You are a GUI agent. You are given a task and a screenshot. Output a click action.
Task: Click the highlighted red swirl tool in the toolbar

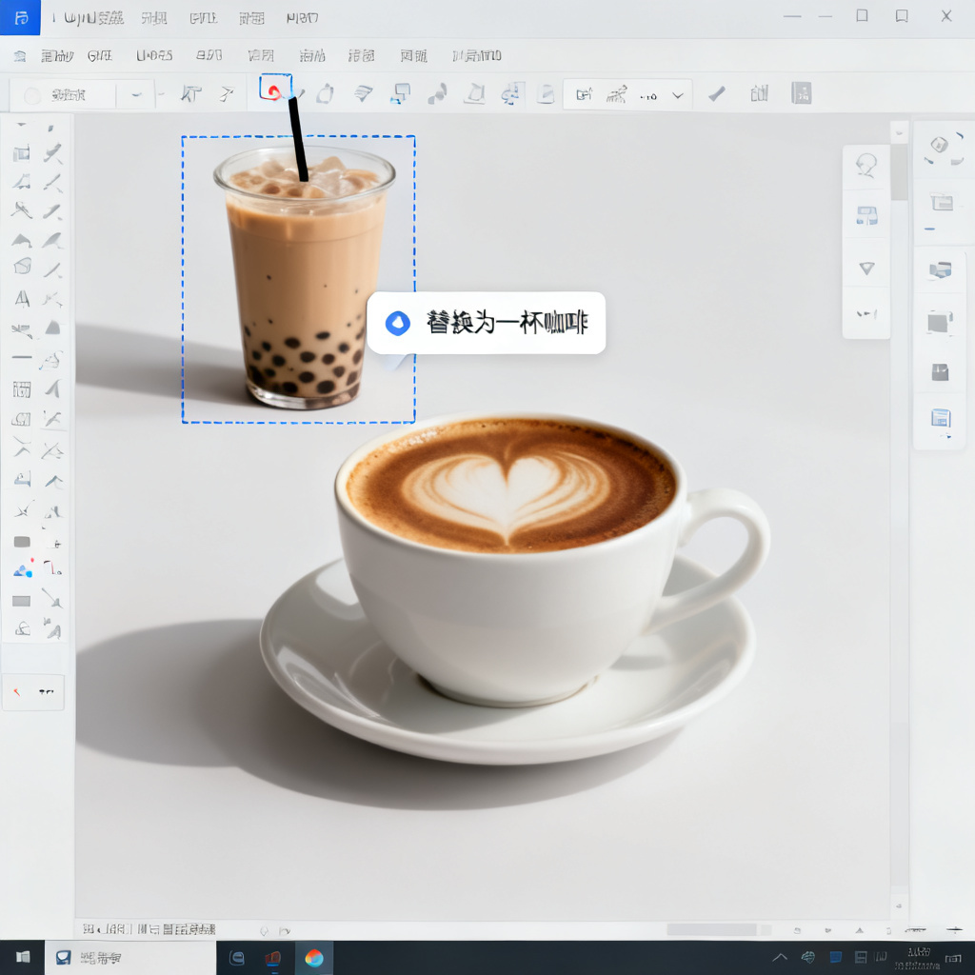click(275, 89)
